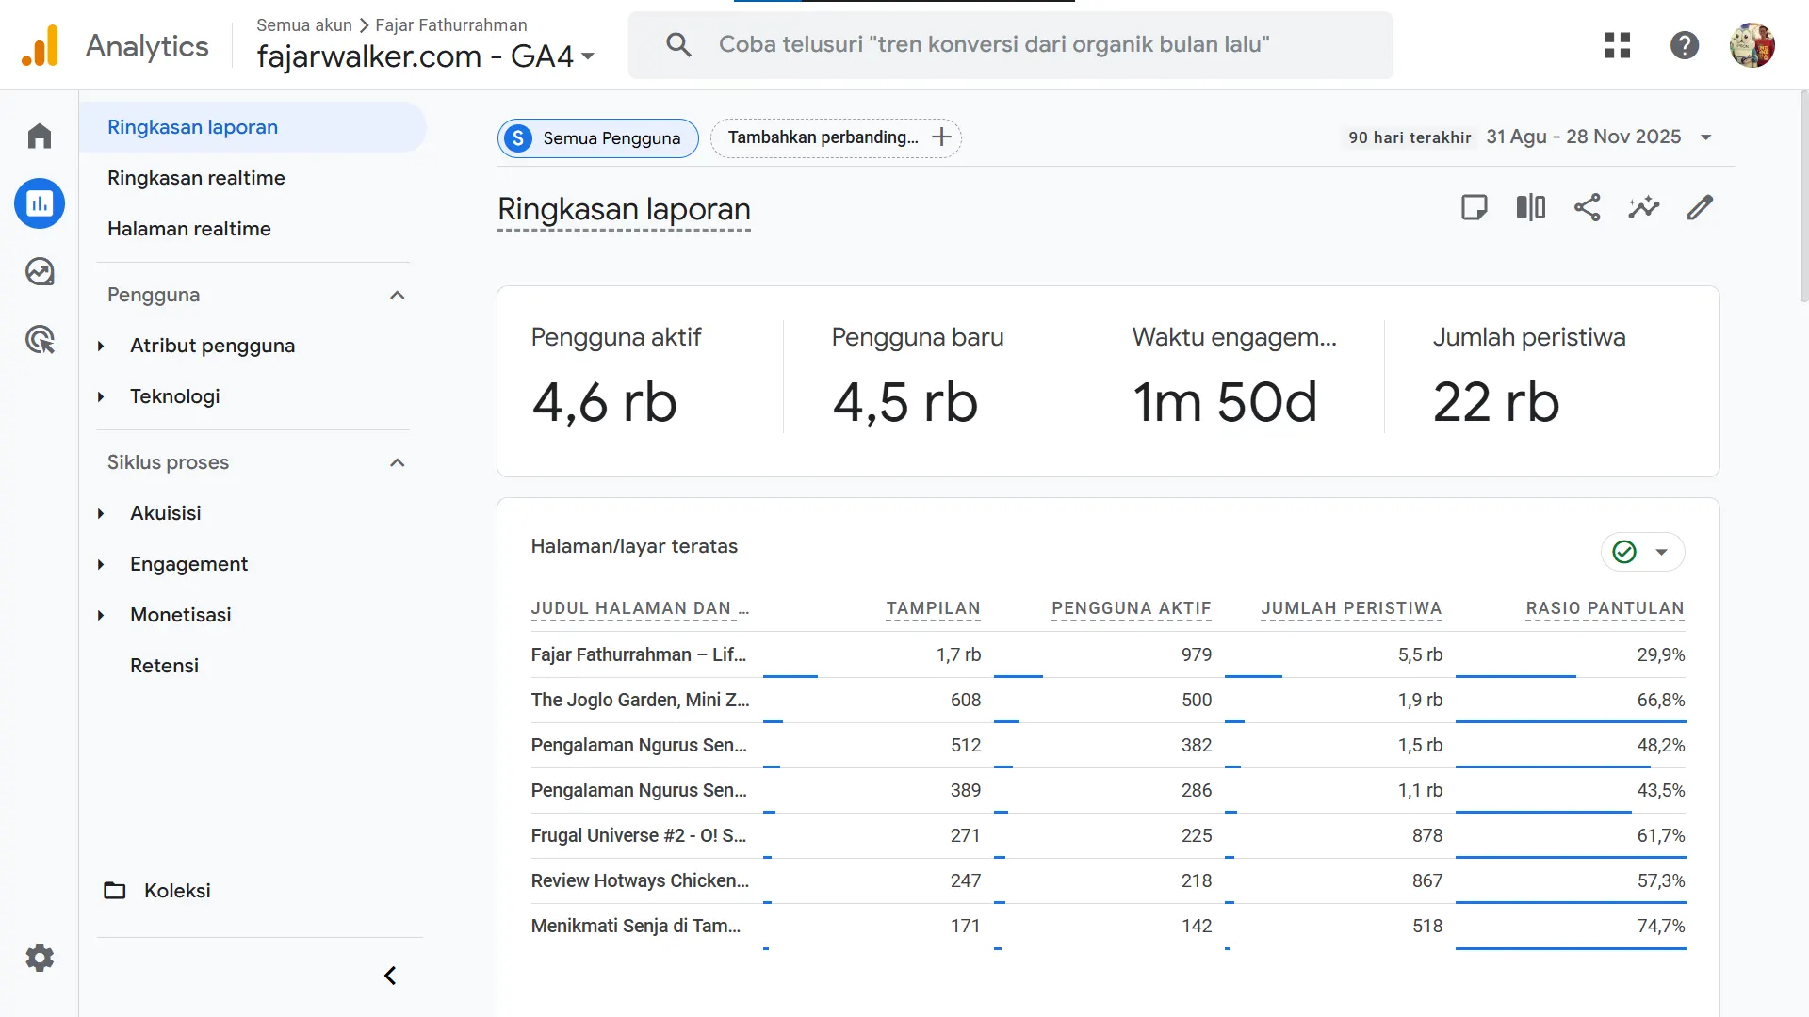Screen dimensions: 1809x1017
Task: Click the pencil customize report icon
Action: point(1700,207)
